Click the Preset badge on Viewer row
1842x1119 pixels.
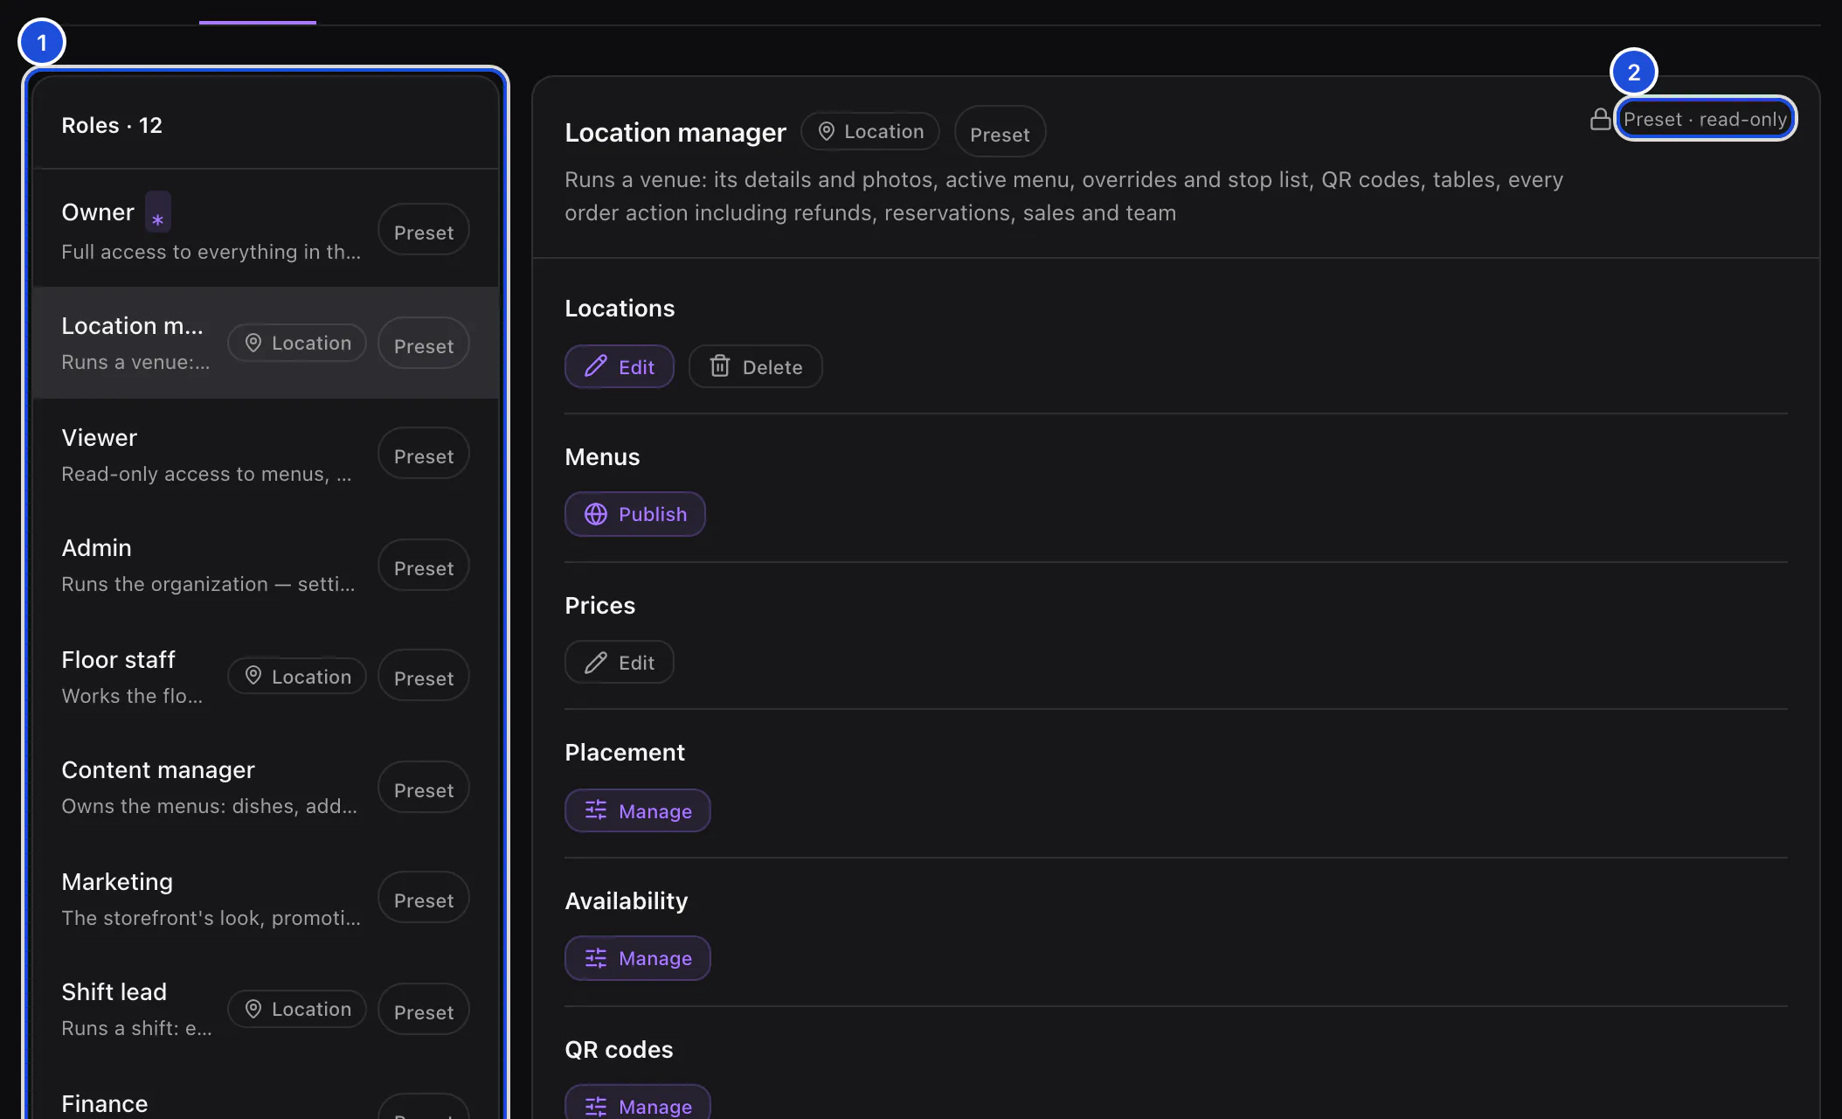point(424,455)
